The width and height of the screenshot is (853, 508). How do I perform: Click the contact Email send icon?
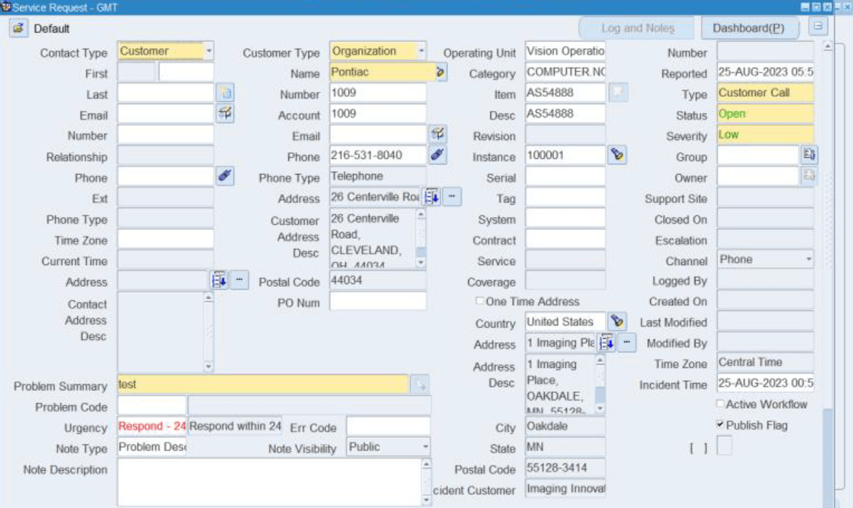click(225, 114)
